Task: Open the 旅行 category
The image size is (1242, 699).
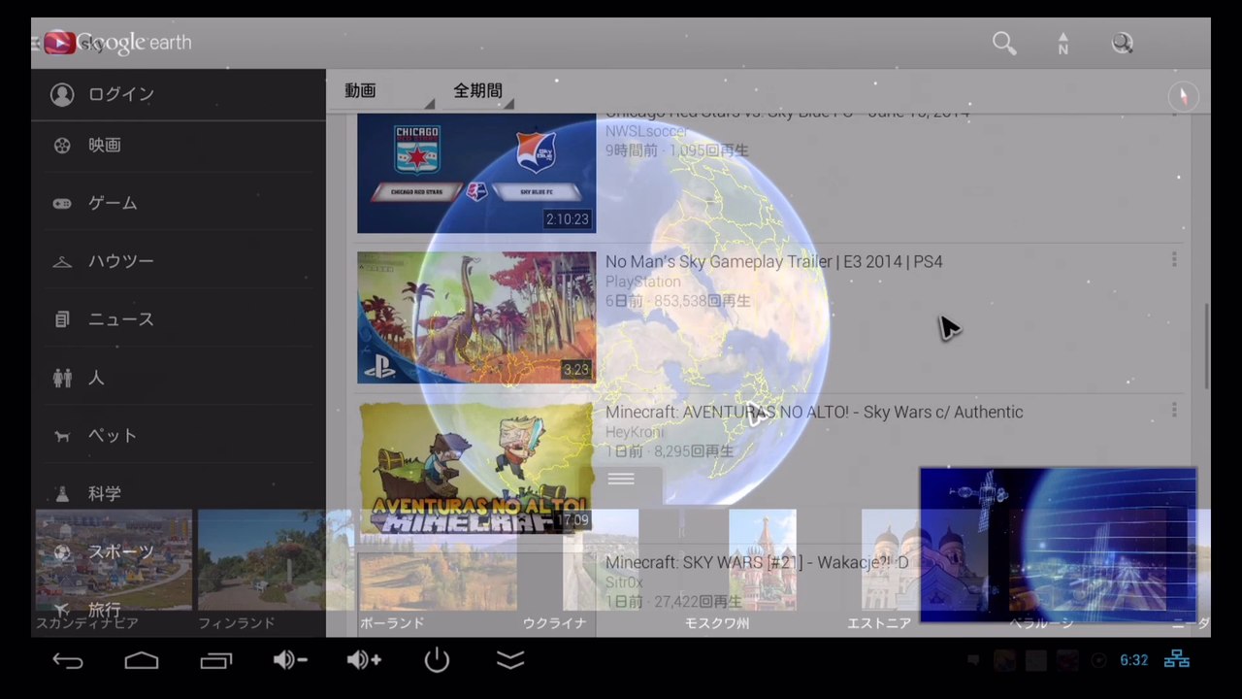Action: pos(179,610)
